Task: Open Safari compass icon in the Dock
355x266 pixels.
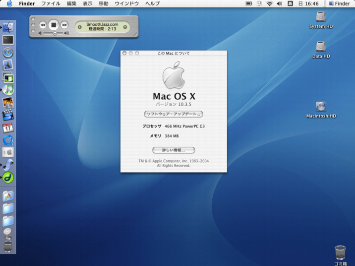Action: coord(8,53)
